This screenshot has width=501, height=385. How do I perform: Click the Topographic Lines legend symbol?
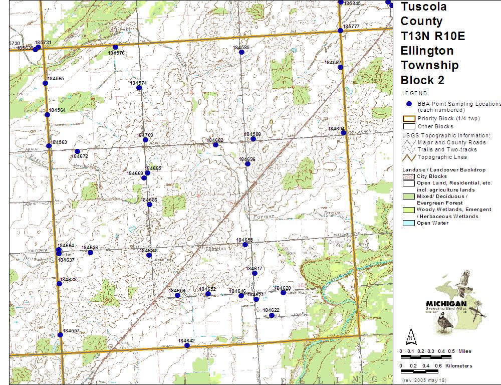tap(409, 157)
